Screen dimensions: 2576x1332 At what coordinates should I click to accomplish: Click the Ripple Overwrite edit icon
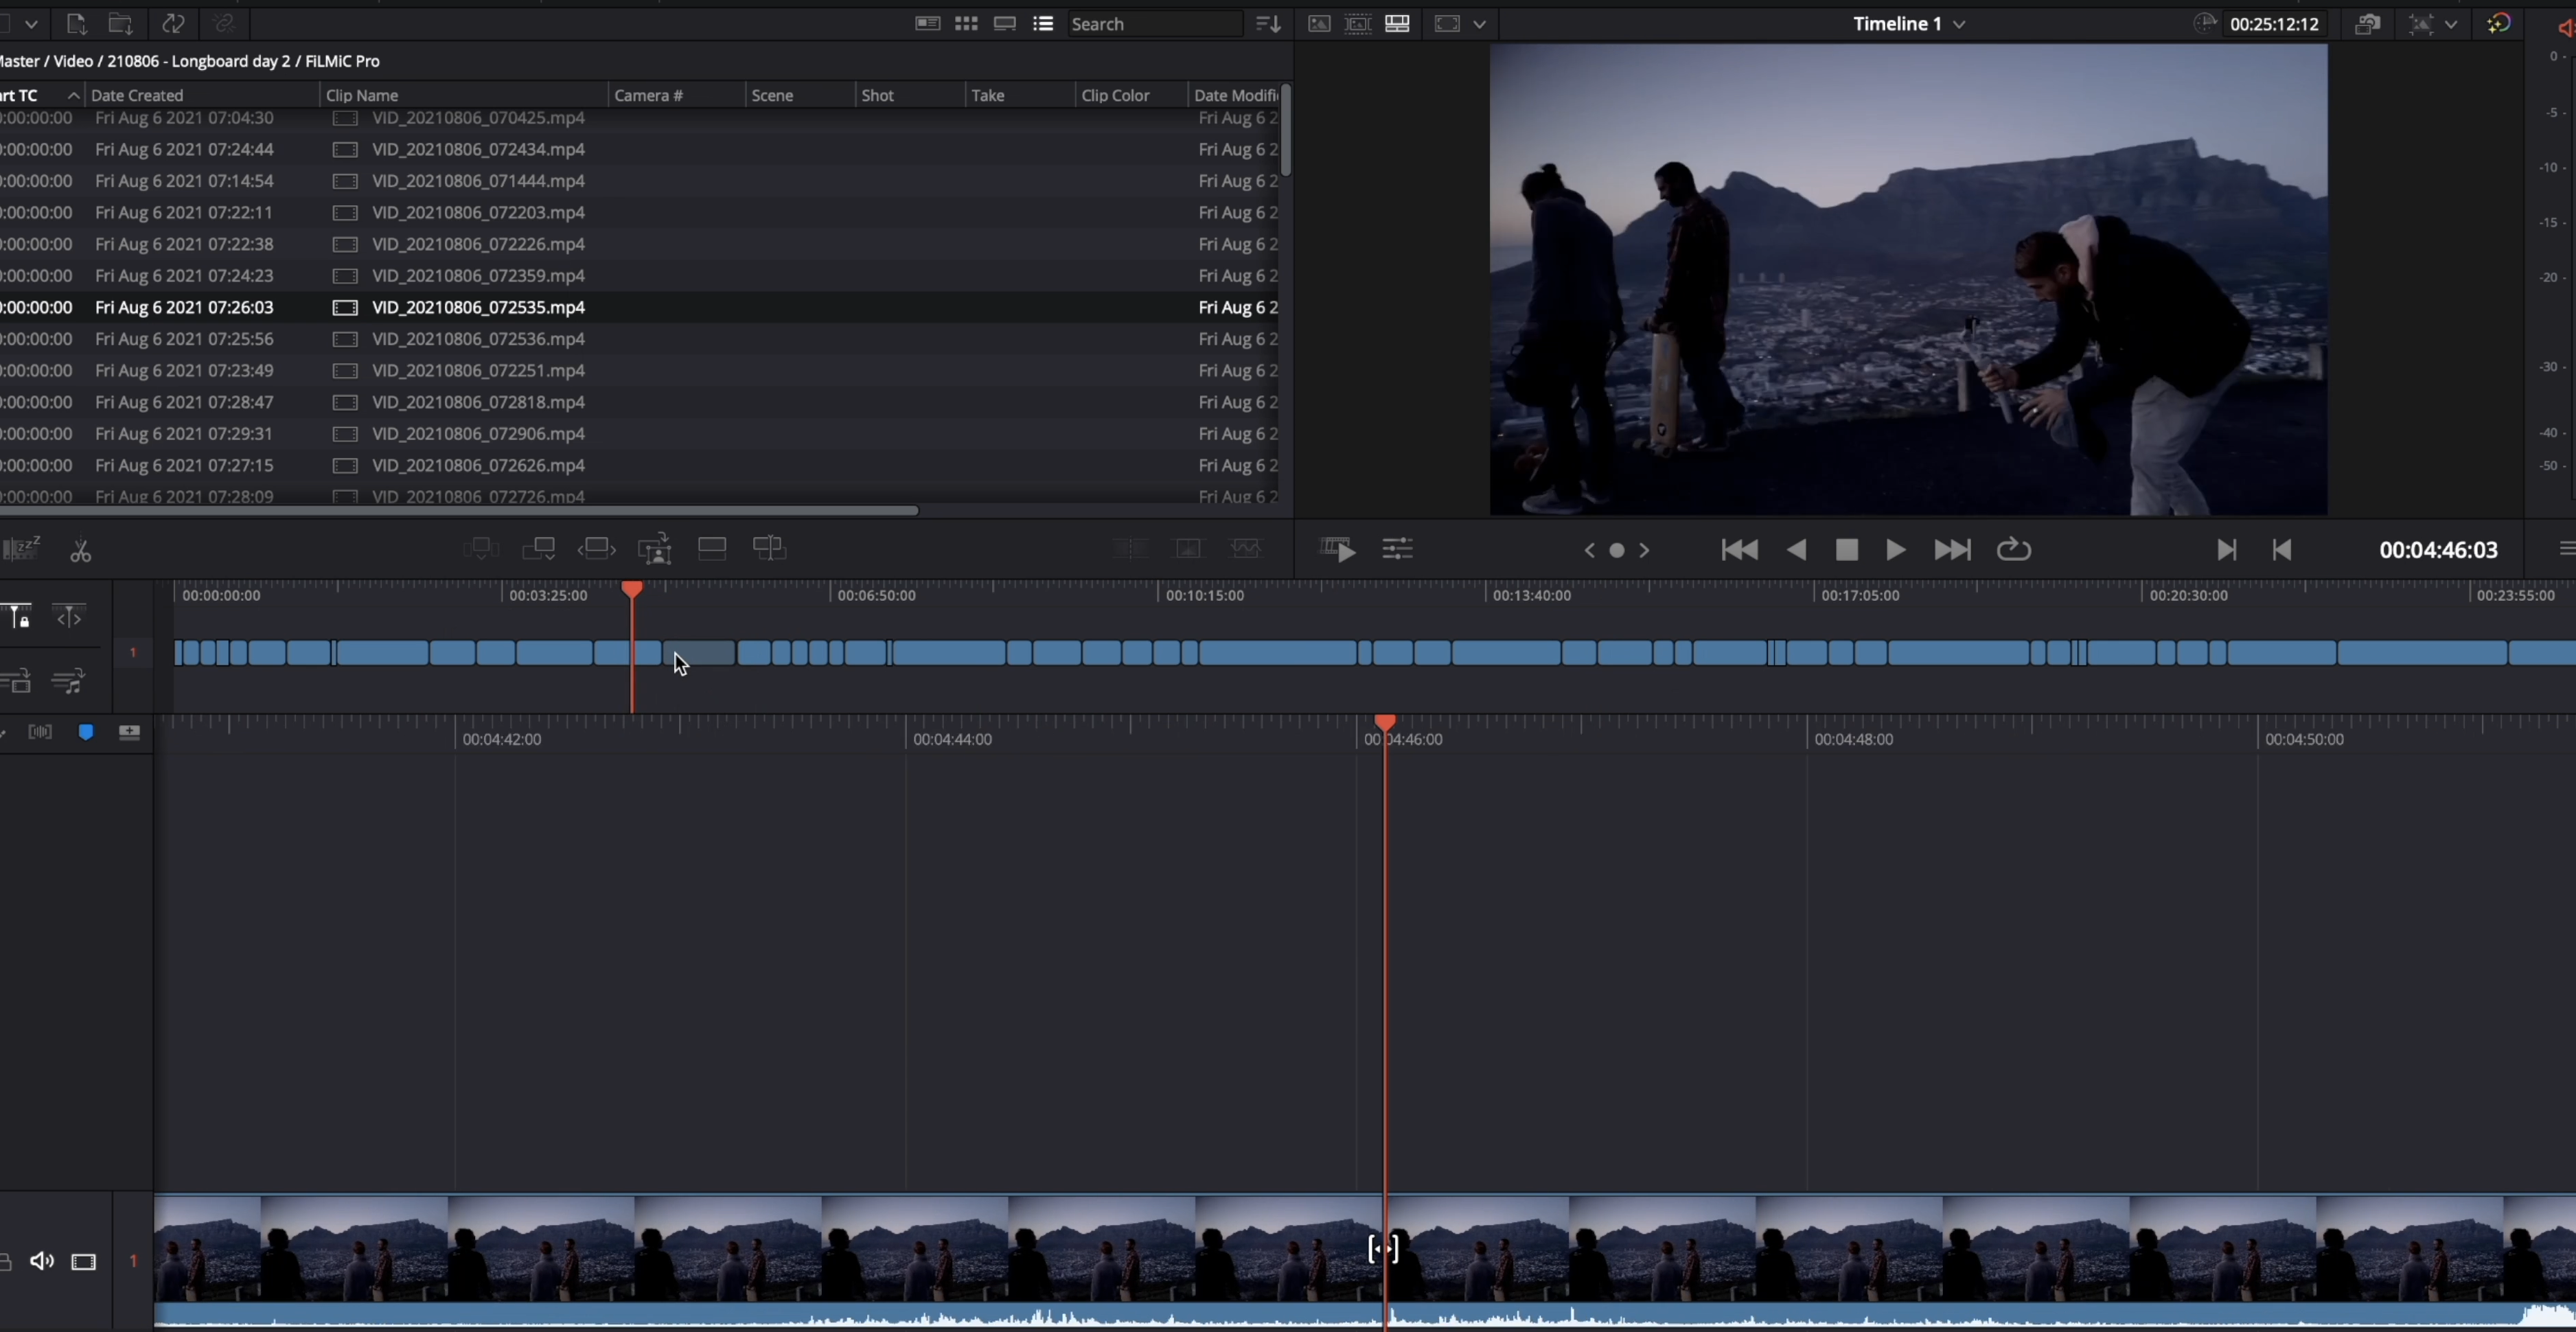click(x=597, y=548)
